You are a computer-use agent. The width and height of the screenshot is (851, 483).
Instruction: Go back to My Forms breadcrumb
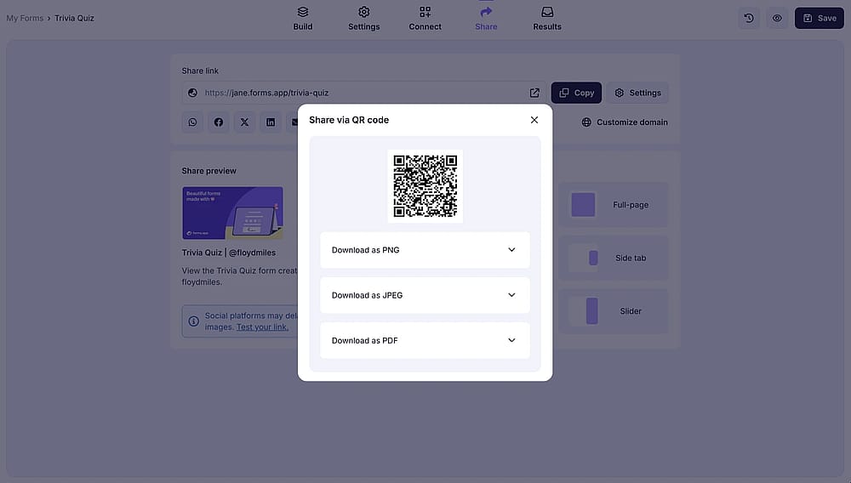25,18
